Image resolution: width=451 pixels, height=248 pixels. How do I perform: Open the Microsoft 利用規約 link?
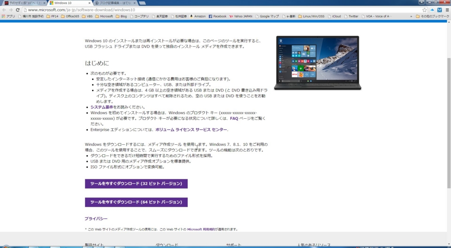point(201,230)
